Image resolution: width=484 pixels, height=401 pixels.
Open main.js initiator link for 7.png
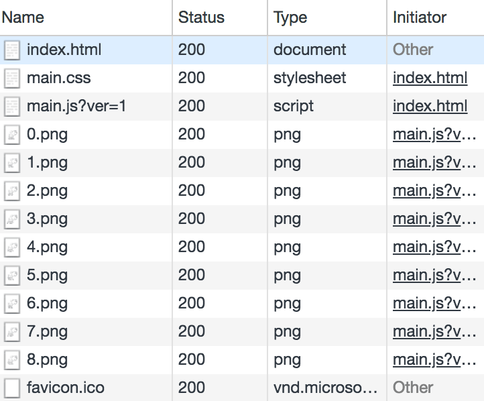click(434, 331)
